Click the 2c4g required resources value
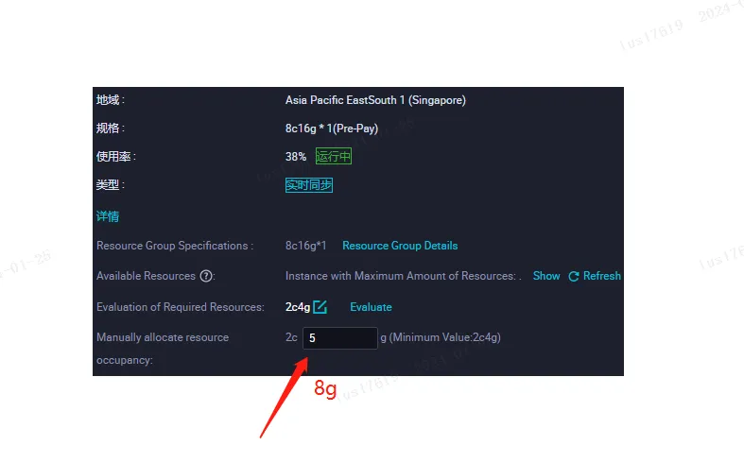Image resolution: width=744 pixels, height=463 pixels. [298, 307]
